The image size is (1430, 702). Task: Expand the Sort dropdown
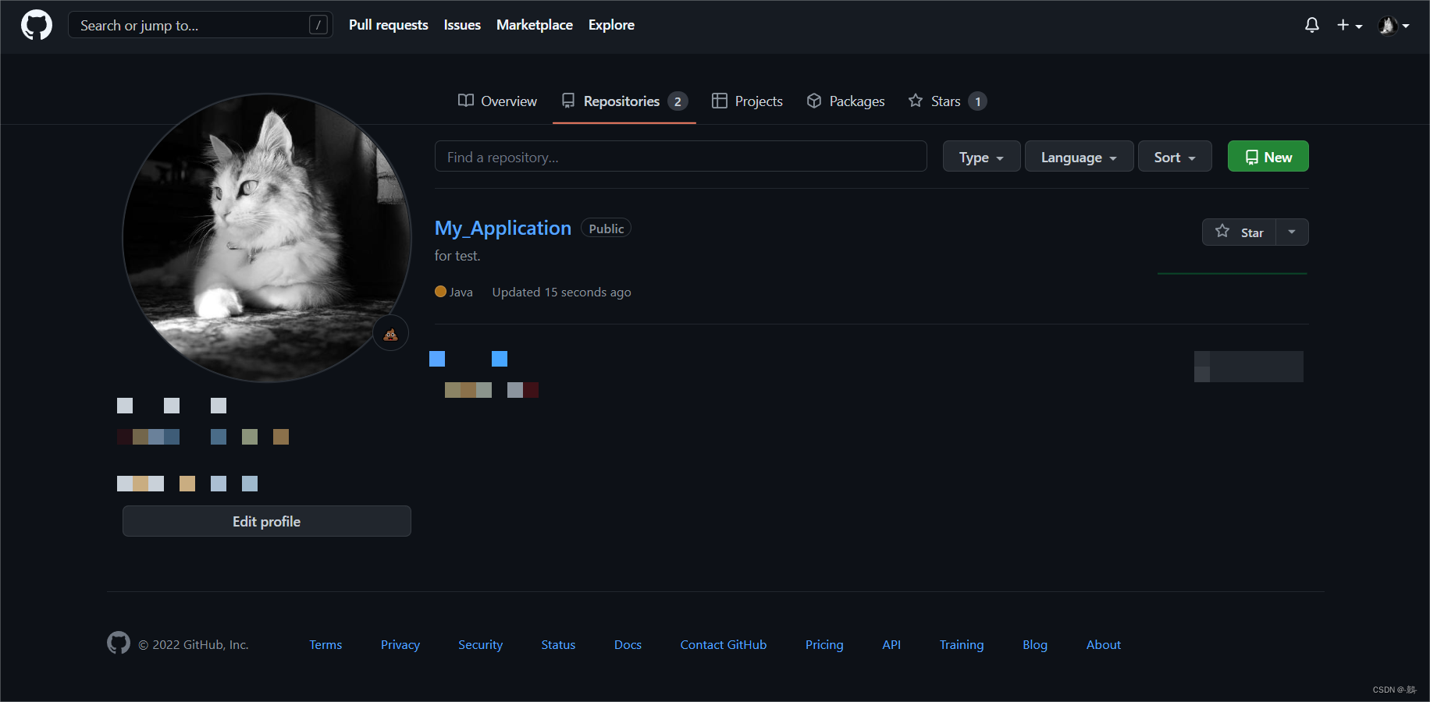1175,157
